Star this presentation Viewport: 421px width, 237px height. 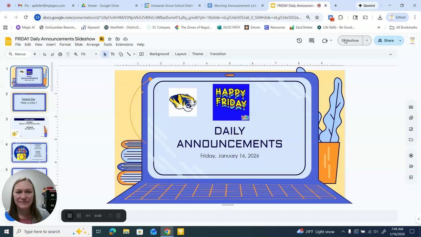(x=110, y=39)
